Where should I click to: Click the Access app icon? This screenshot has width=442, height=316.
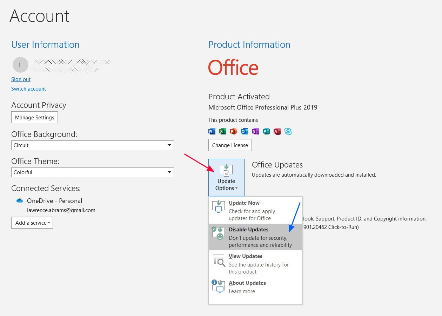(277, 132)
